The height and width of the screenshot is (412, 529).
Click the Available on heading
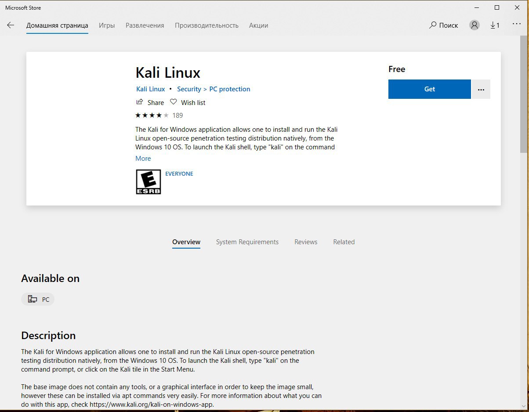[x=51, y=278]
